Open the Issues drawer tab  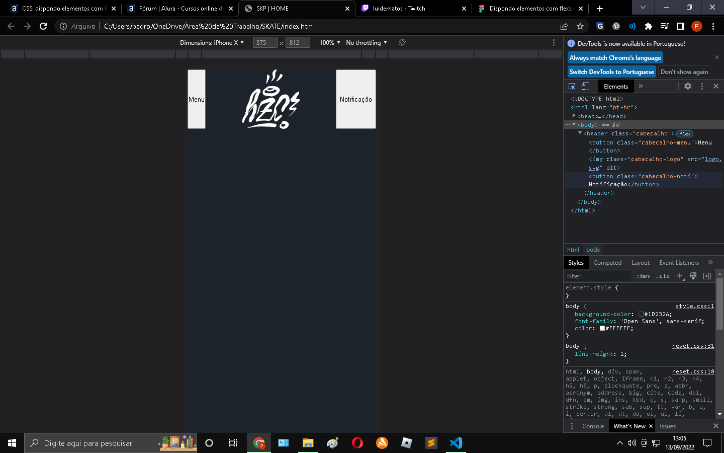[x=668, y=426]
